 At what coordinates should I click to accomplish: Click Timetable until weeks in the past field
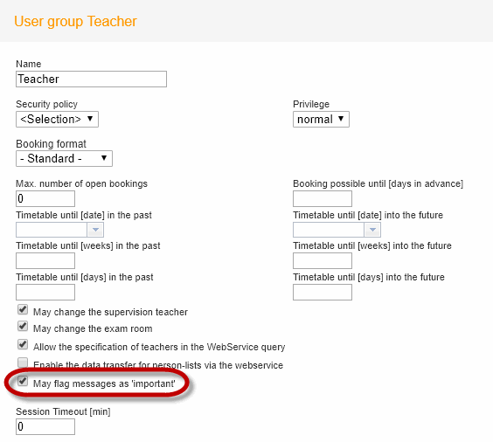point(45,260)
